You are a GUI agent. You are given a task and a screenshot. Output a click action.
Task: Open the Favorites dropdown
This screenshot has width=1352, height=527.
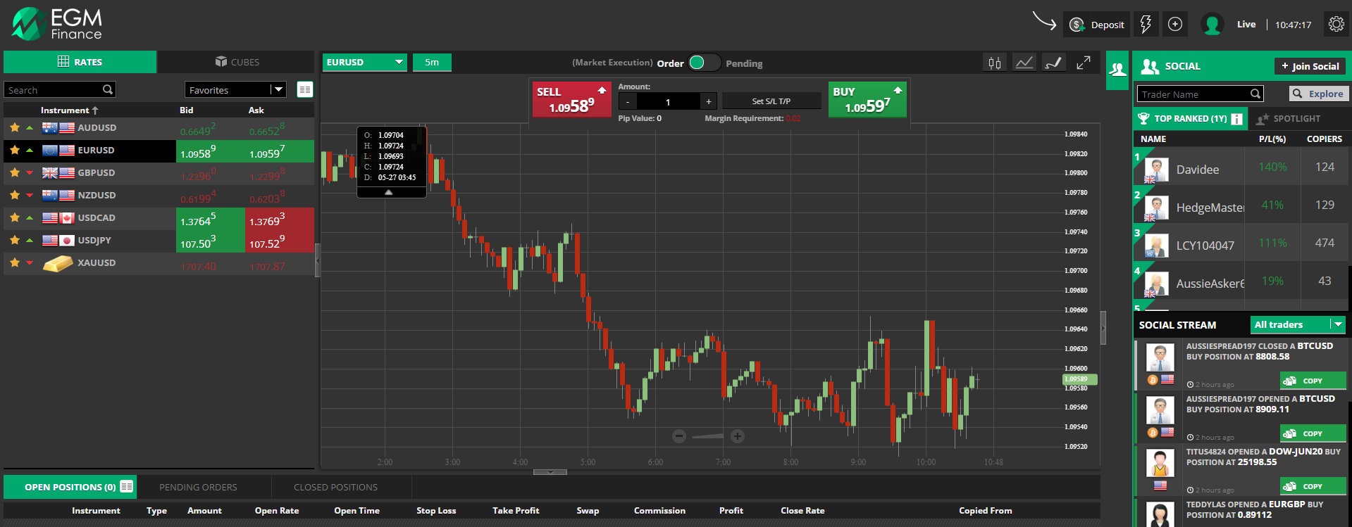coord(235,90)
